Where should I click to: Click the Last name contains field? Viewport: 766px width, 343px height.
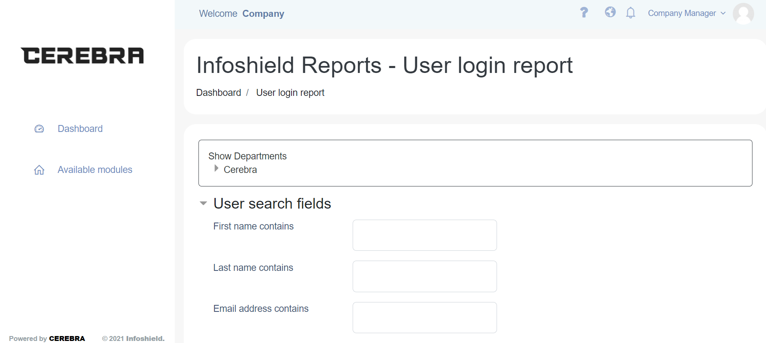(425, 277)
